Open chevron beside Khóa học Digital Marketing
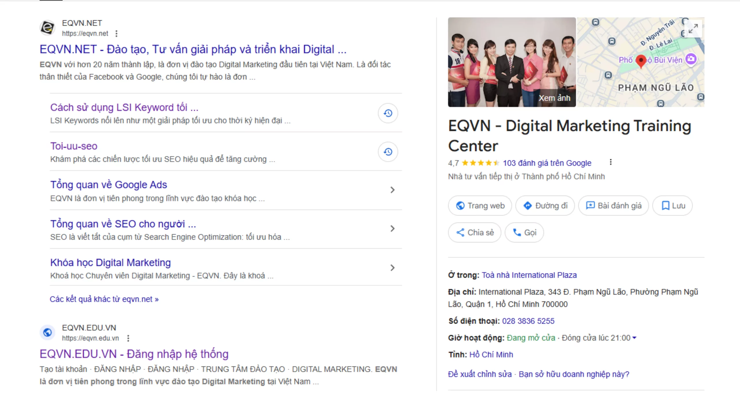 (392, 268)
